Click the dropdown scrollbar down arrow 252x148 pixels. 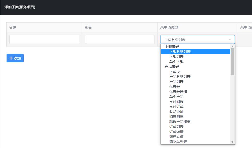coord(232,142)
